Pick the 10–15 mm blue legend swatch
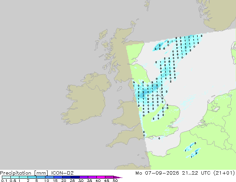236x182 pixels. [49, 177]
